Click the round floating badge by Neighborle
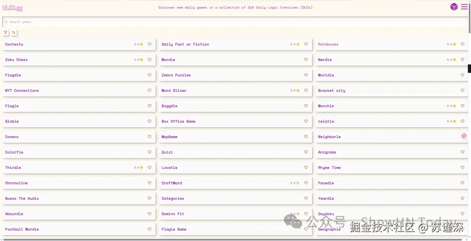Screen dimensions: 471x241 click(464, 135)
